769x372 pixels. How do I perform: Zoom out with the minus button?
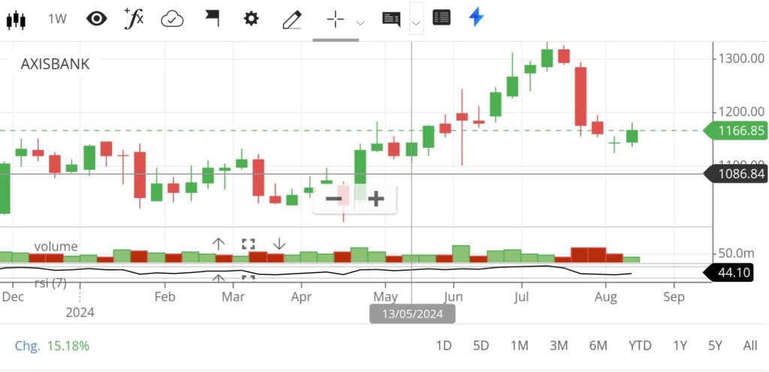(x=333, y=199)
